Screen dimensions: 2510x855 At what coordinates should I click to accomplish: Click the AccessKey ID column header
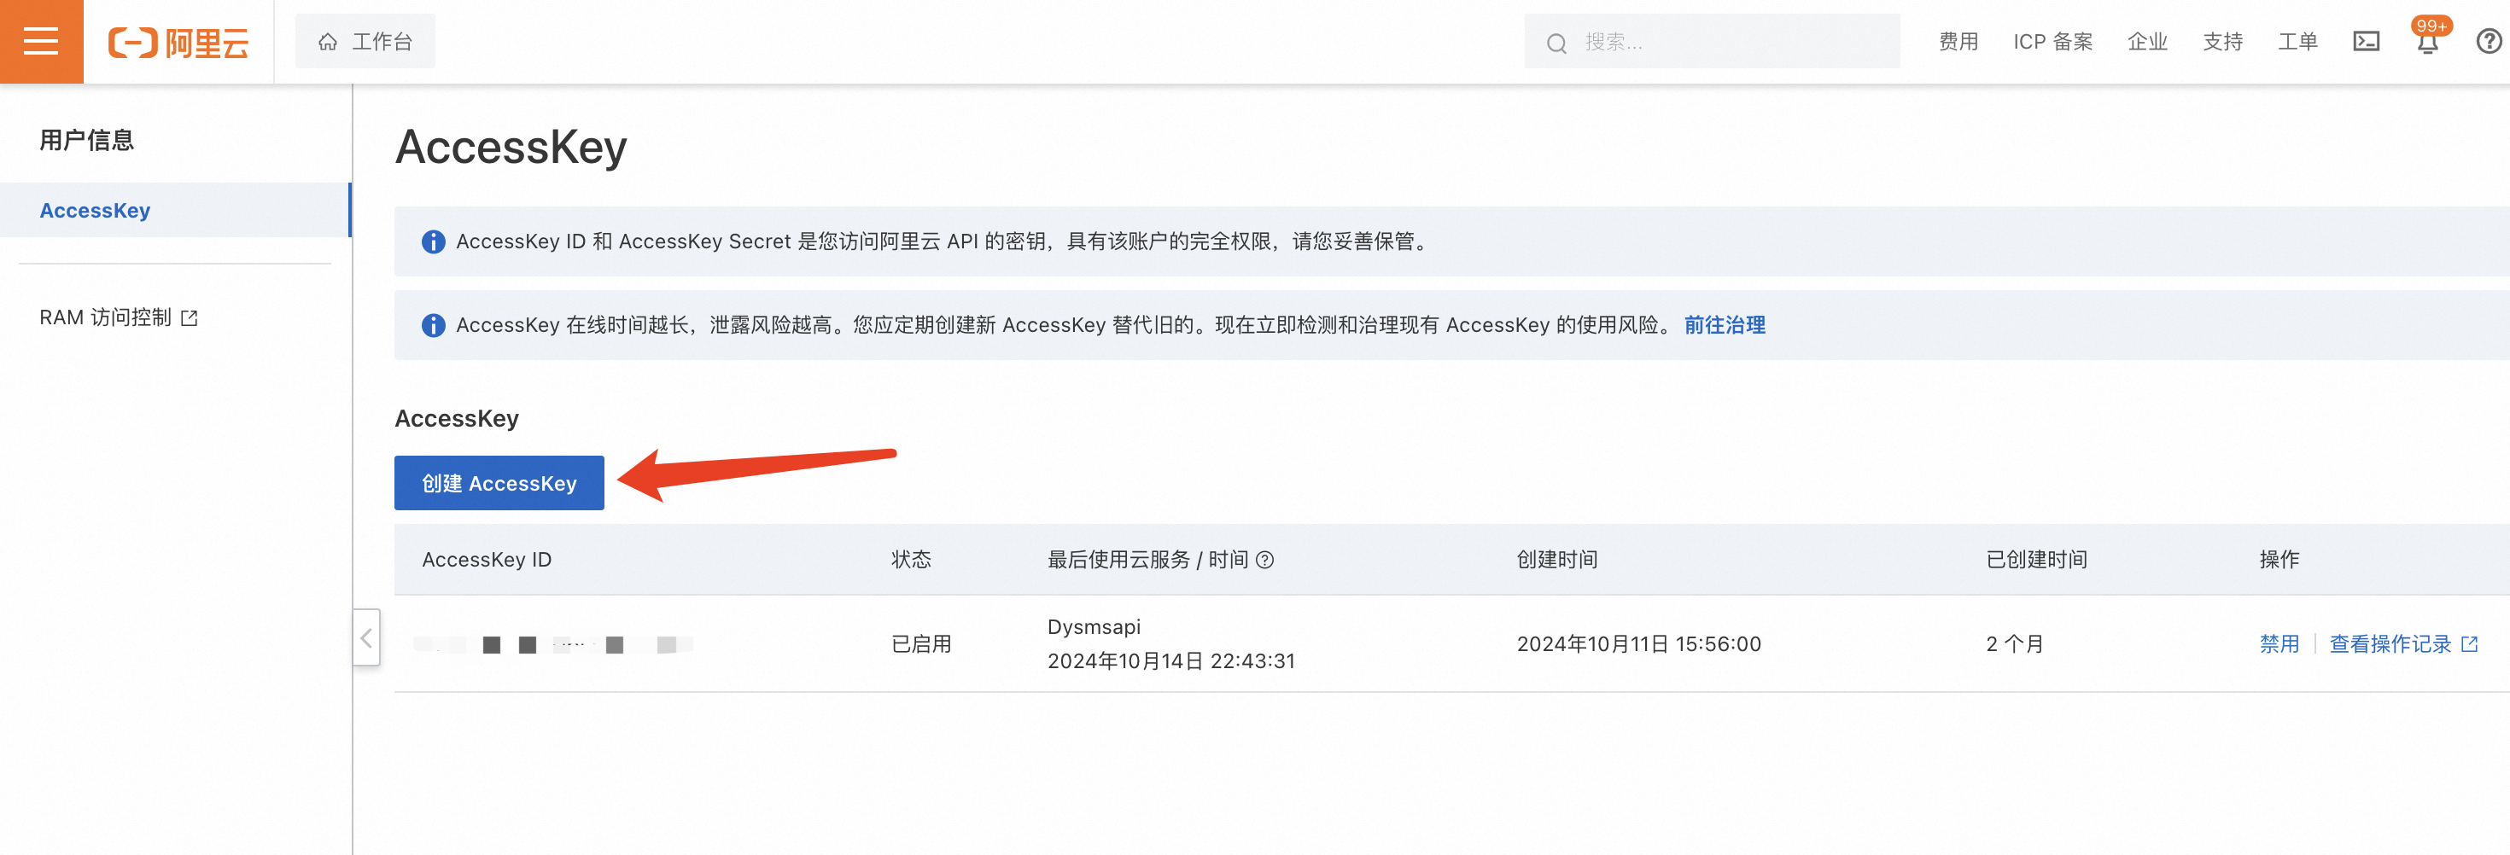(x=487, y=560)
